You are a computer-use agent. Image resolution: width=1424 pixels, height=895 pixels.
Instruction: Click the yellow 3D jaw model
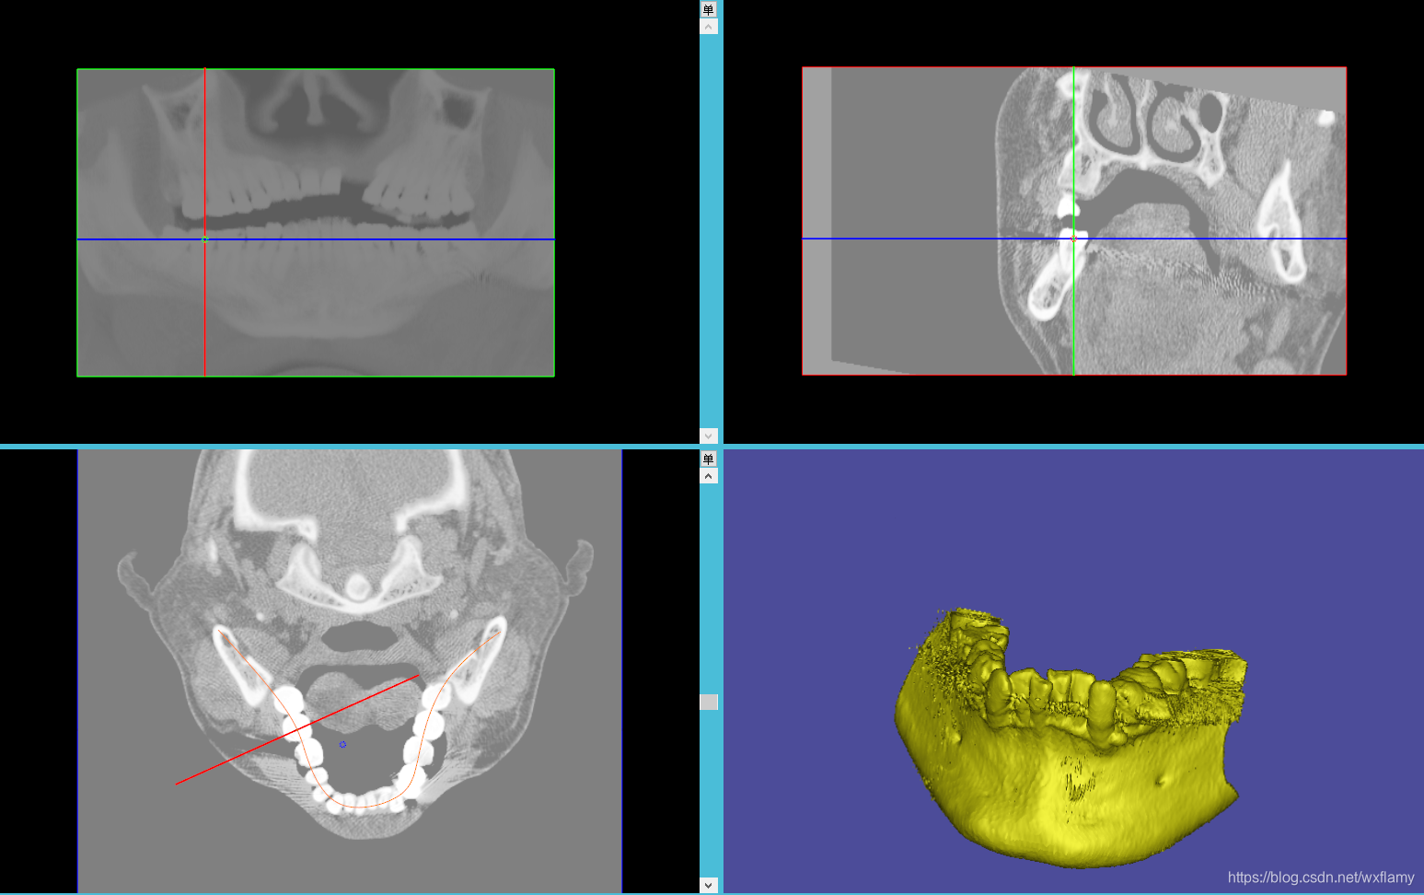pyautogui.click(x=1071, y=737)
